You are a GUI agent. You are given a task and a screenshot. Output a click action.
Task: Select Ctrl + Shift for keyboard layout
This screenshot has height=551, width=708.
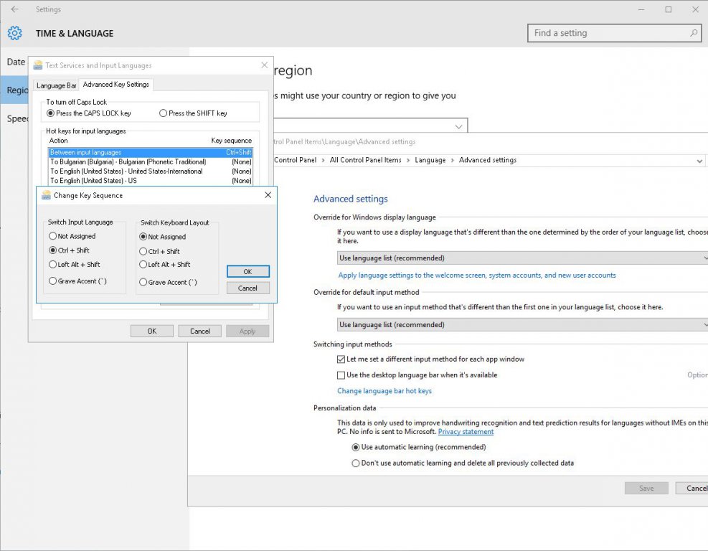point(143,252)
